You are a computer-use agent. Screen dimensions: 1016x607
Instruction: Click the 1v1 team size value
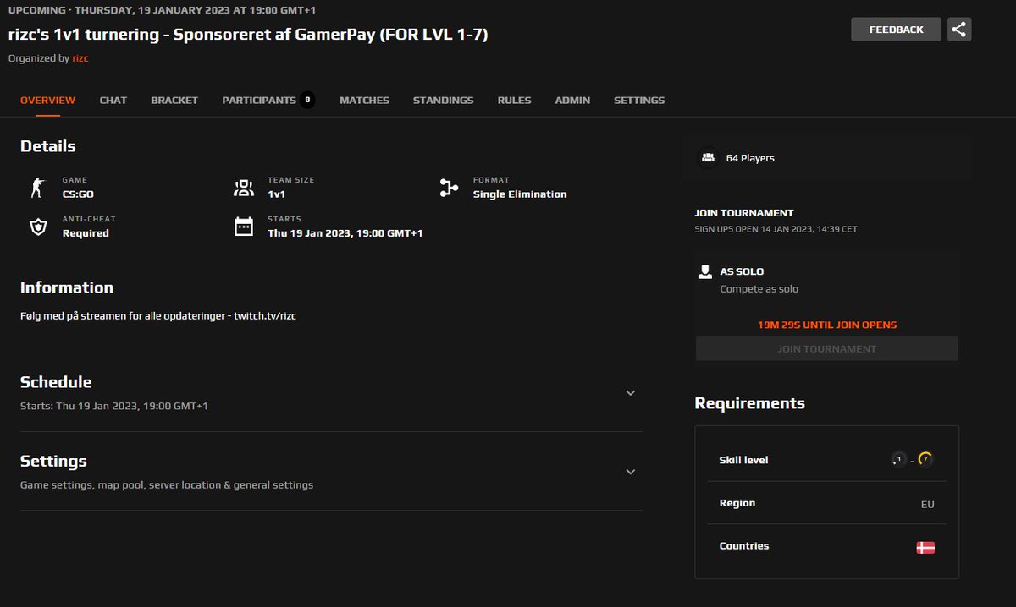pyautogui.click(x=277, y=194)
